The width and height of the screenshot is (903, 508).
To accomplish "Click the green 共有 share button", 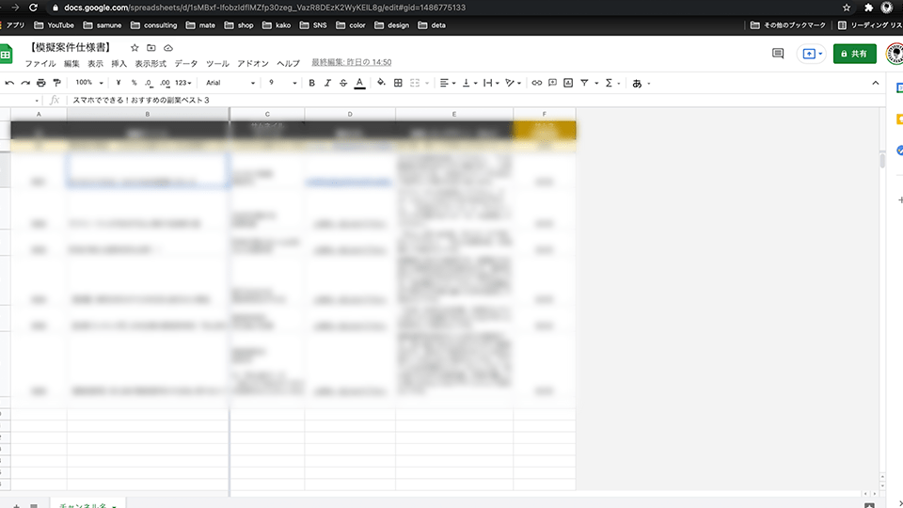I will [854, 54].
